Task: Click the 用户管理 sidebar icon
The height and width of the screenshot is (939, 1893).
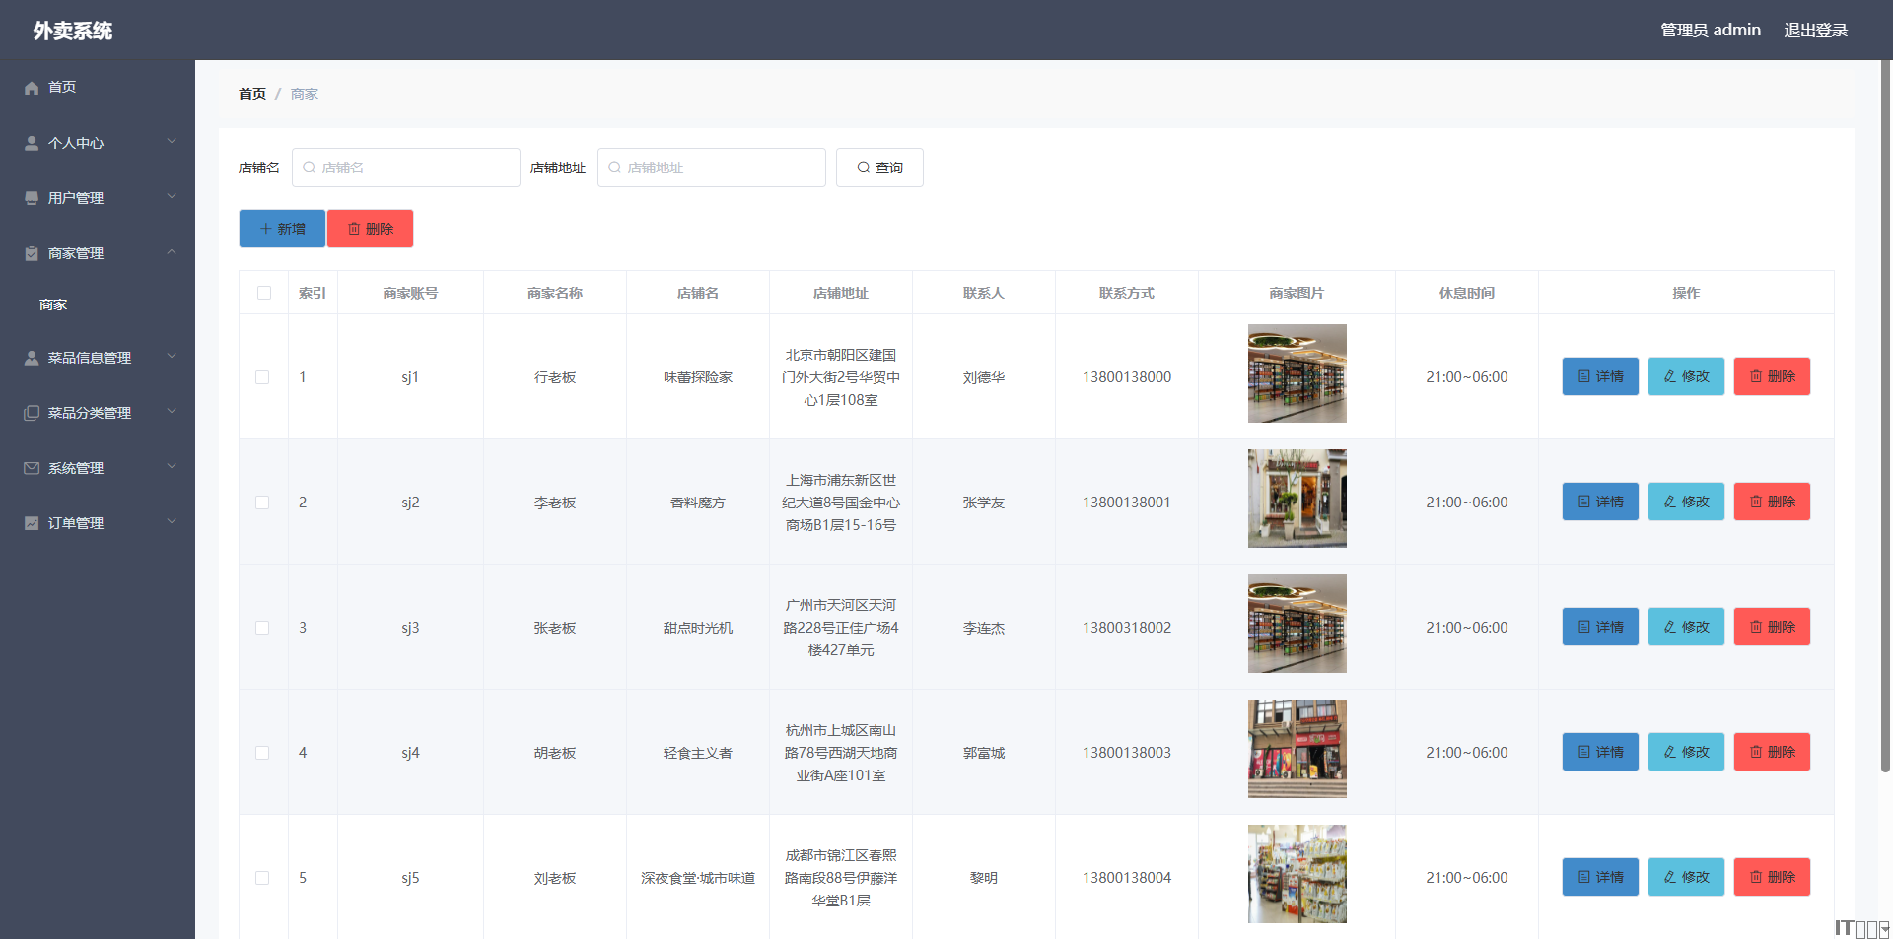Action: 32,198
